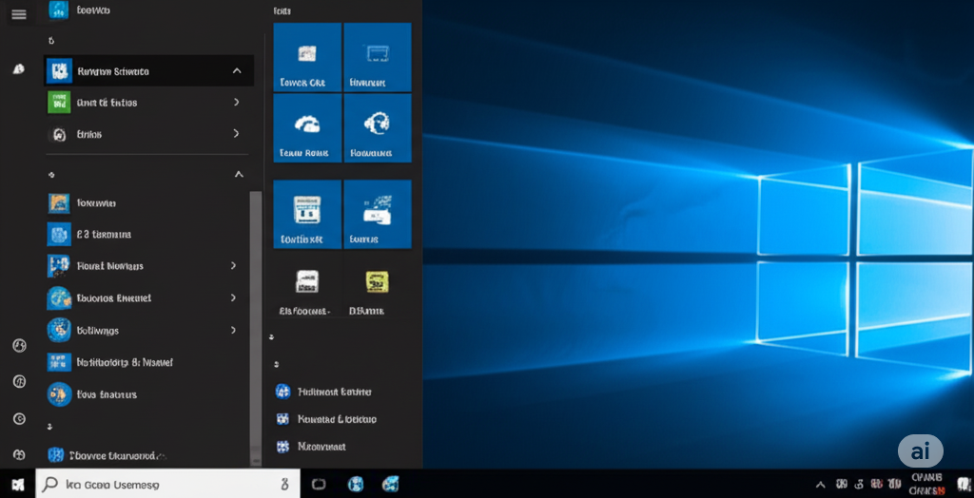Screen dimensions: 974x498
Task: Click the reddish system tray icon
Action: pos(876,484)
